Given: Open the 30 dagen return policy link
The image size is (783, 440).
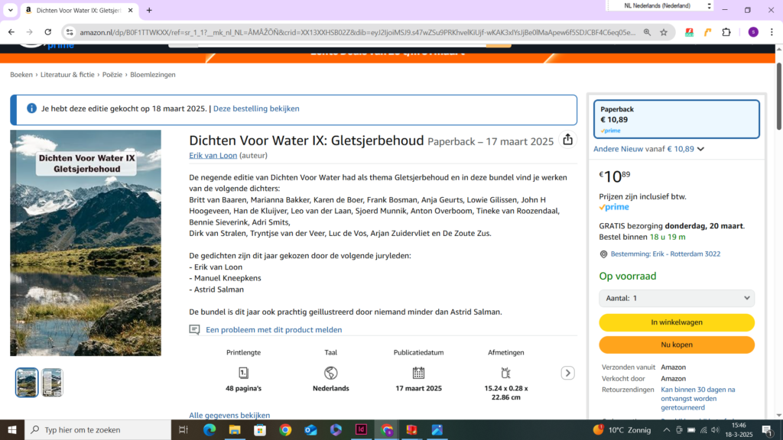Looking at the screenshot, I should click(697, 399).
